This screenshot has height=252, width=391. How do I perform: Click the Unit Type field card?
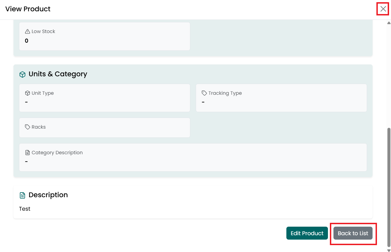105,98
